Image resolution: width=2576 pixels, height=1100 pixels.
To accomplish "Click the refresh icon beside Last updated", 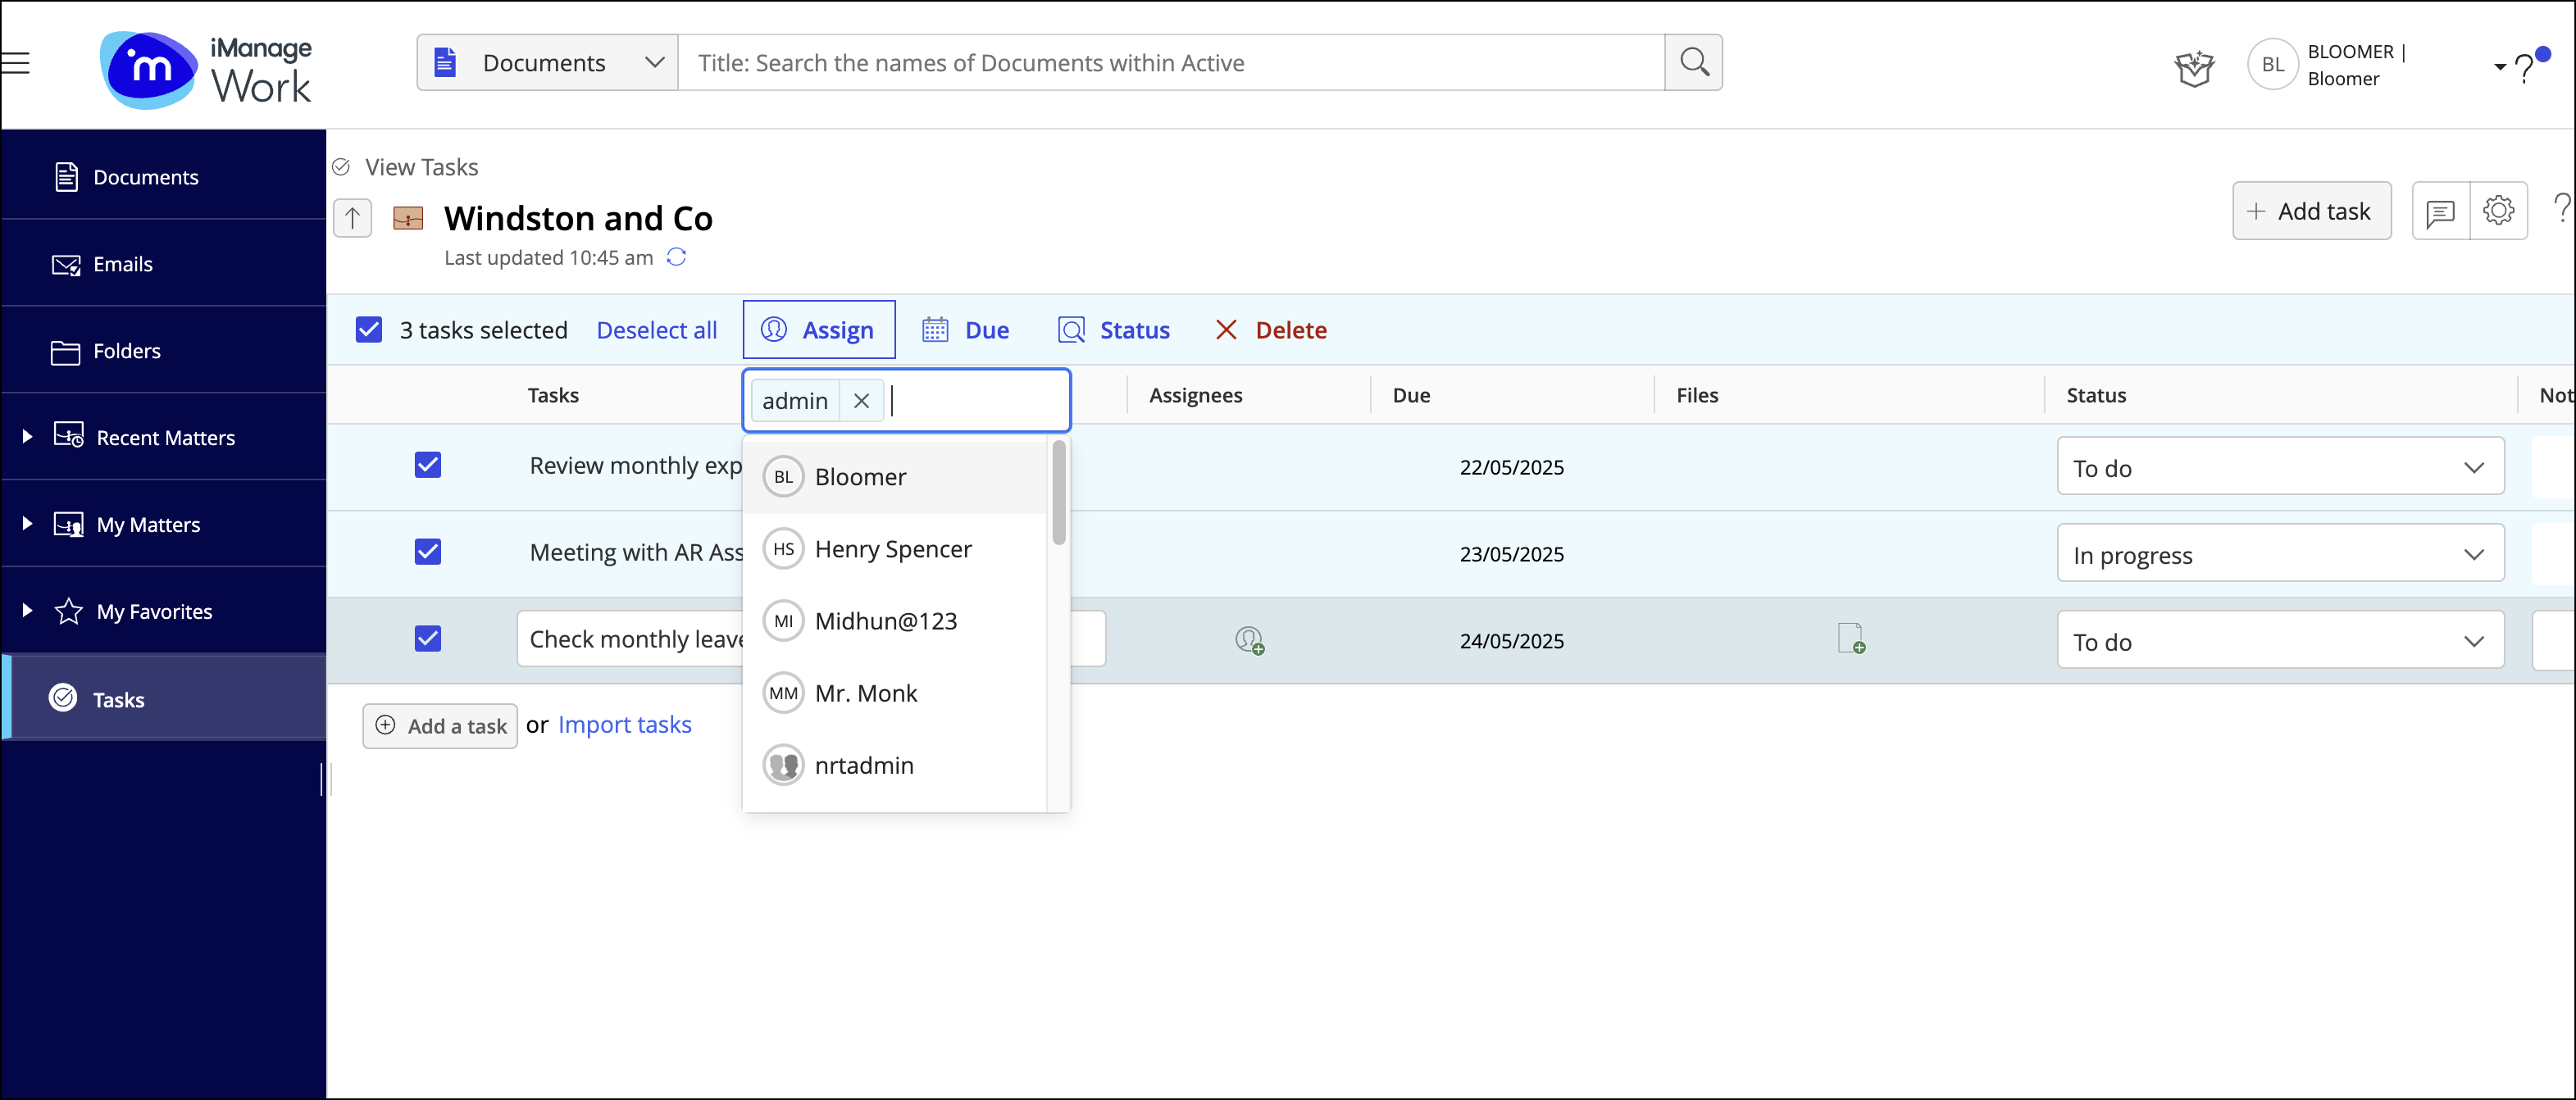I will click(x=677, y=258).
